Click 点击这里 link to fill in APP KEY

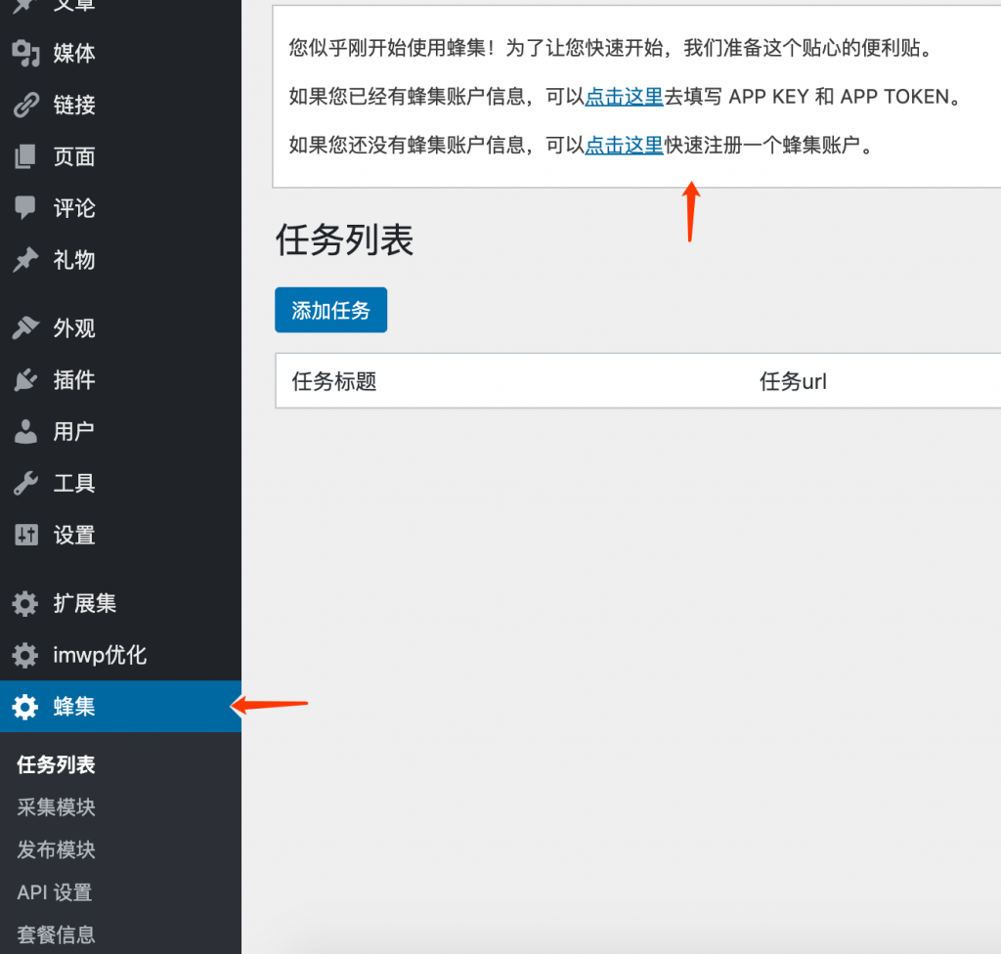coord(624,97)
